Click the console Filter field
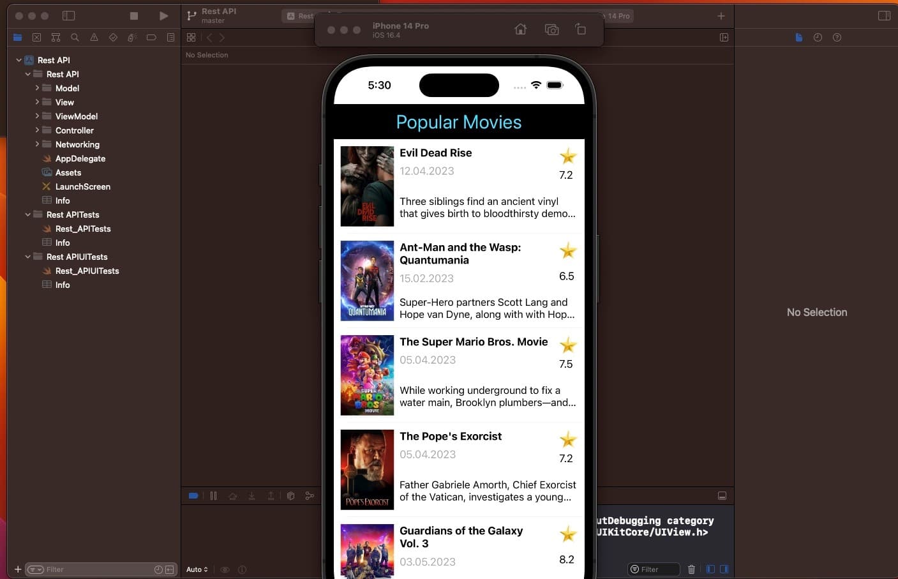 654,569
